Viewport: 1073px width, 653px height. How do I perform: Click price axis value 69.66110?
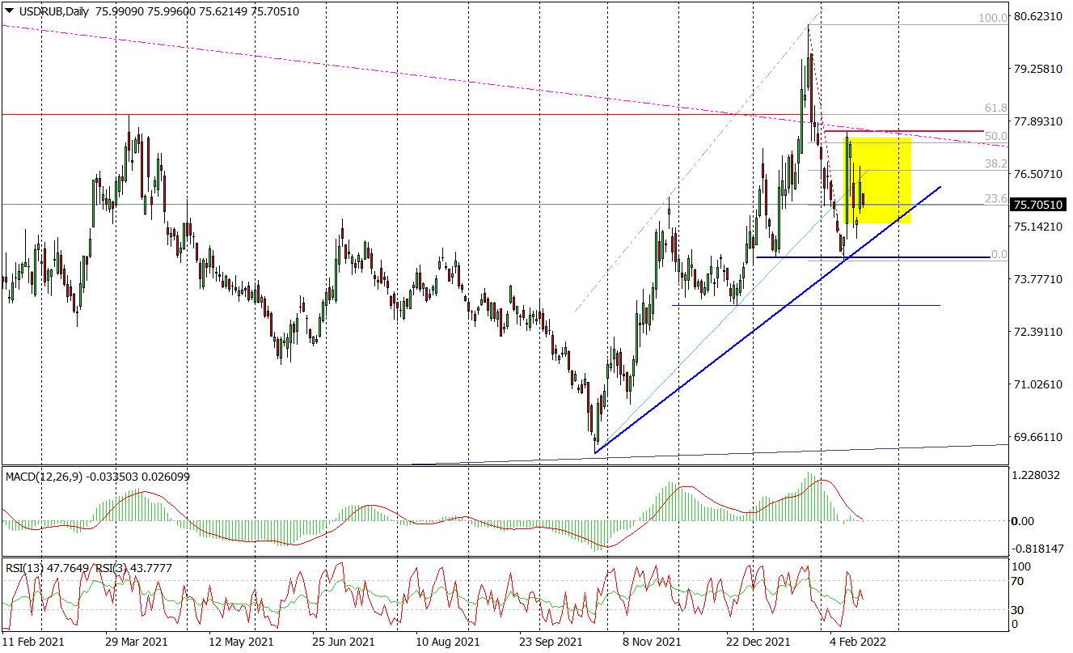point(1038,437)
